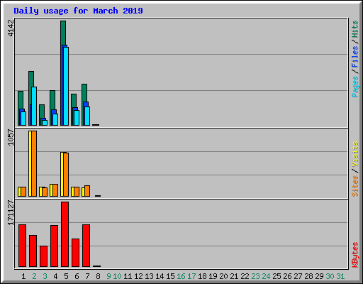Click green day label 24 on the axis
The height and width of the screenshot is (284, 363).
click(x=266, y=276)
